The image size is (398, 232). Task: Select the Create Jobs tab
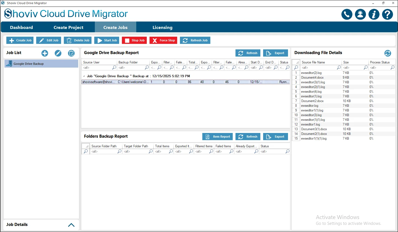(x=116, y=27)
